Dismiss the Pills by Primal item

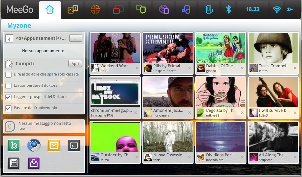coord(190,68)
